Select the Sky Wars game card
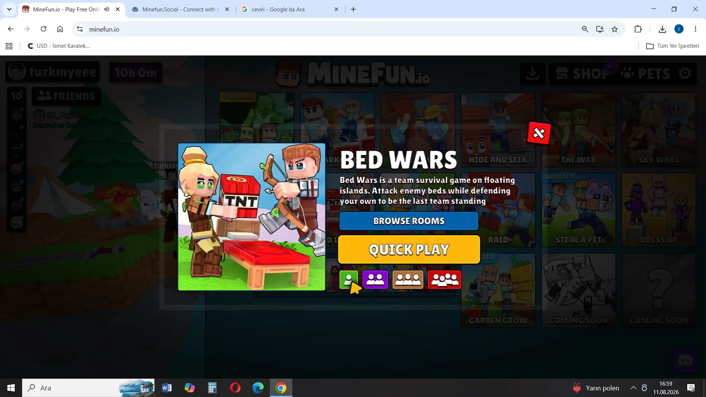The height and width of the screenshot is (397, 706). point(659,130)
